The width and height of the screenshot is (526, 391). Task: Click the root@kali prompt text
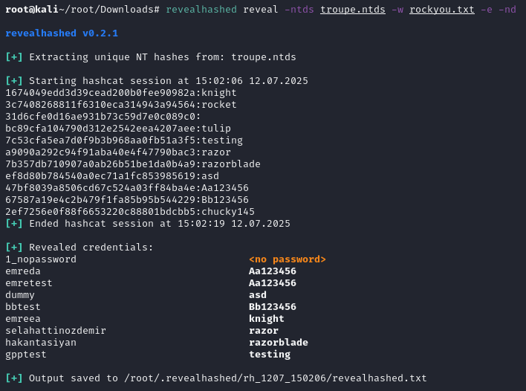(x=31, y=9)
